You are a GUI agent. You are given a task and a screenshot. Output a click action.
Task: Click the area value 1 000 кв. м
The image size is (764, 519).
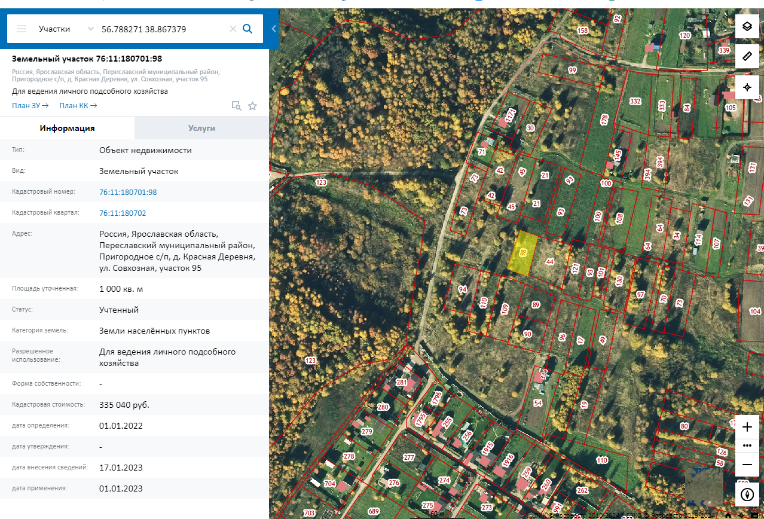[x=121, y=289]
